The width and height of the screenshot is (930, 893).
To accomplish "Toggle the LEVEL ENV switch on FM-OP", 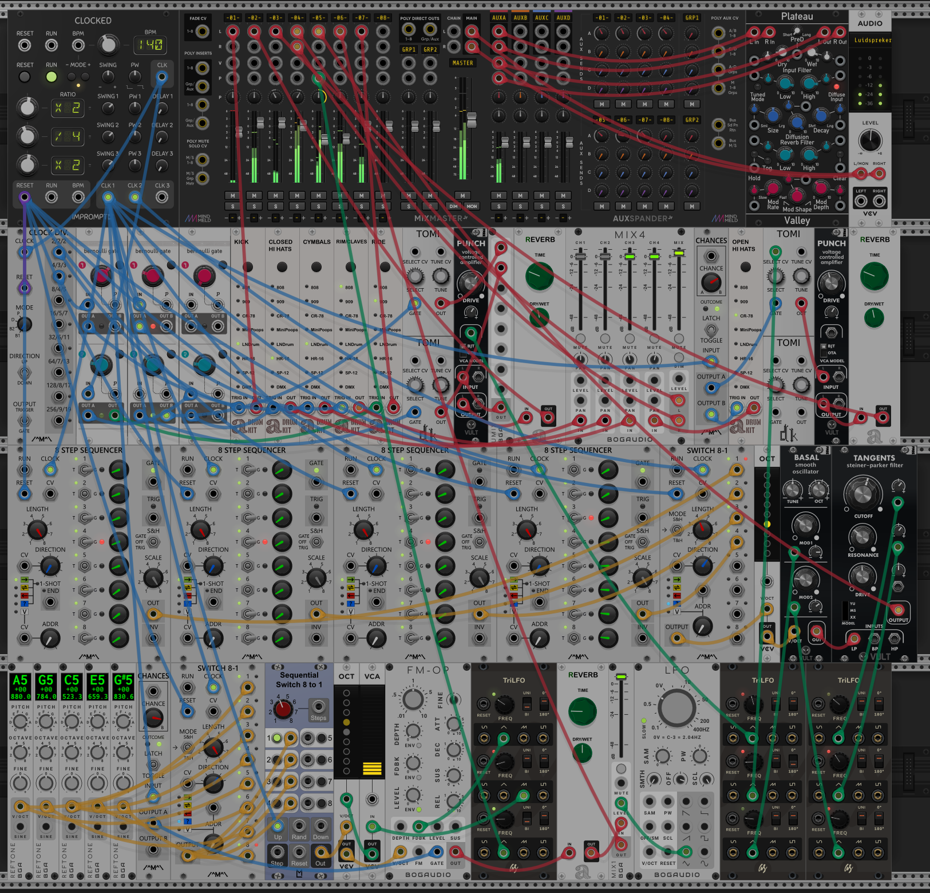I will (419, 809).
